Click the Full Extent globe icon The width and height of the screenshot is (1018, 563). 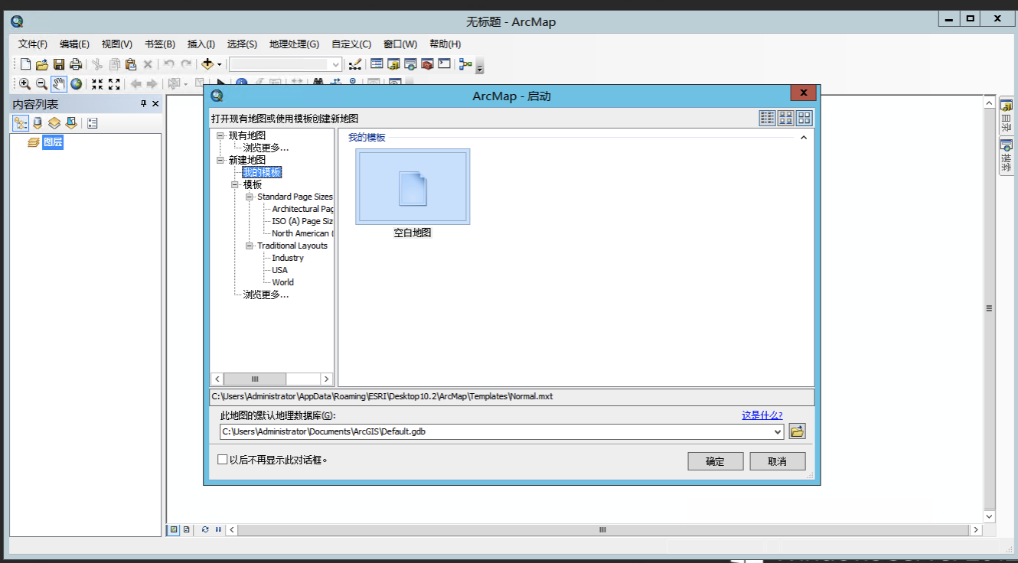[x=76, y=84]
